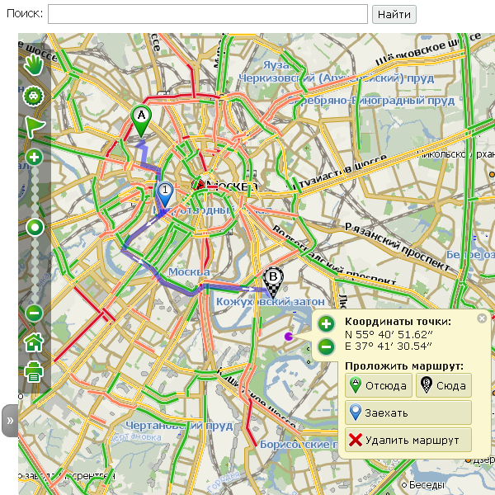Screen dimensions: 495x495
Task: Set route destination with Сюда
Action: pyautogui.click(x=442, y=385)
